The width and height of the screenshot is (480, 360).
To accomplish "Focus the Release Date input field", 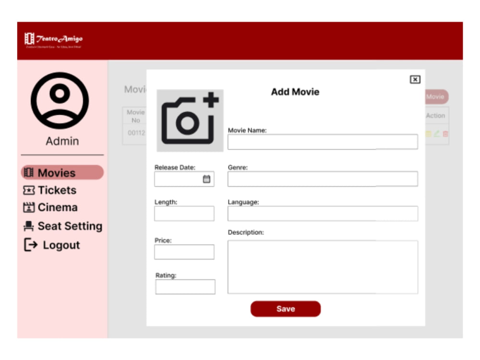I will [184, 179].
